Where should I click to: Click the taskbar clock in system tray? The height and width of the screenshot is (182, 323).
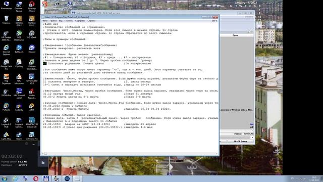(314, 178)
